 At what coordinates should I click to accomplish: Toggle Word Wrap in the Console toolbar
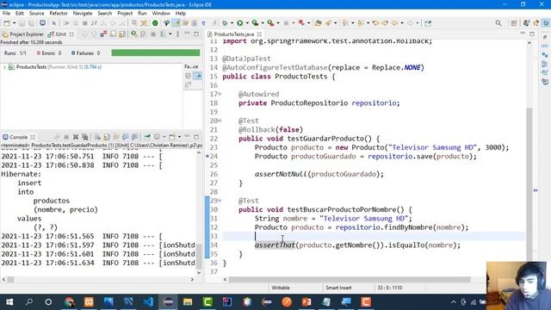click(x=116, y=137)
